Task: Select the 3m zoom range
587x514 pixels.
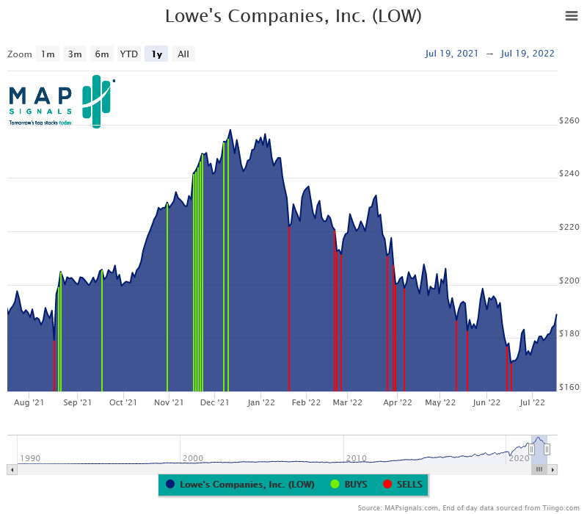Action: pyautogui.click(x=75, y=54)
